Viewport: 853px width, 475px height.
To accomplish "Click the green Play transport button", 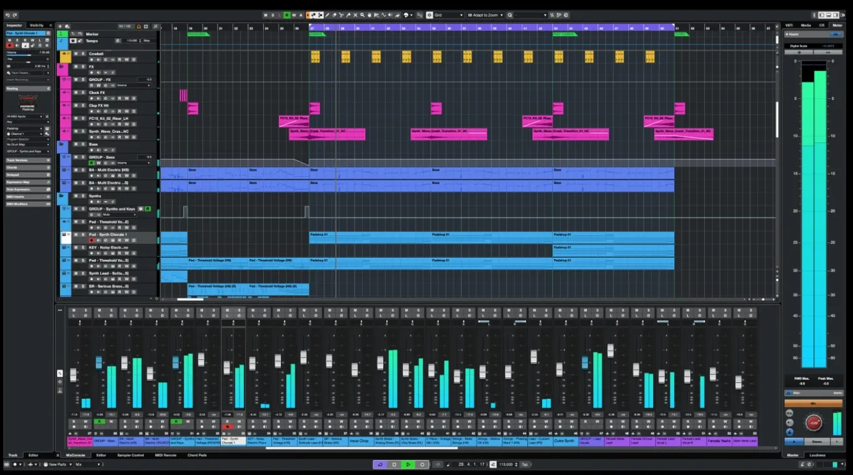I will [x=409, y=464].
